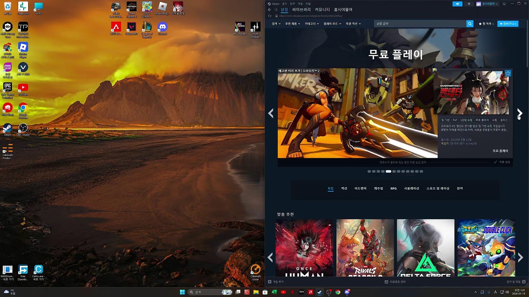
Task: Open the 내 PC desktop icon
Action: pos(38,9)
